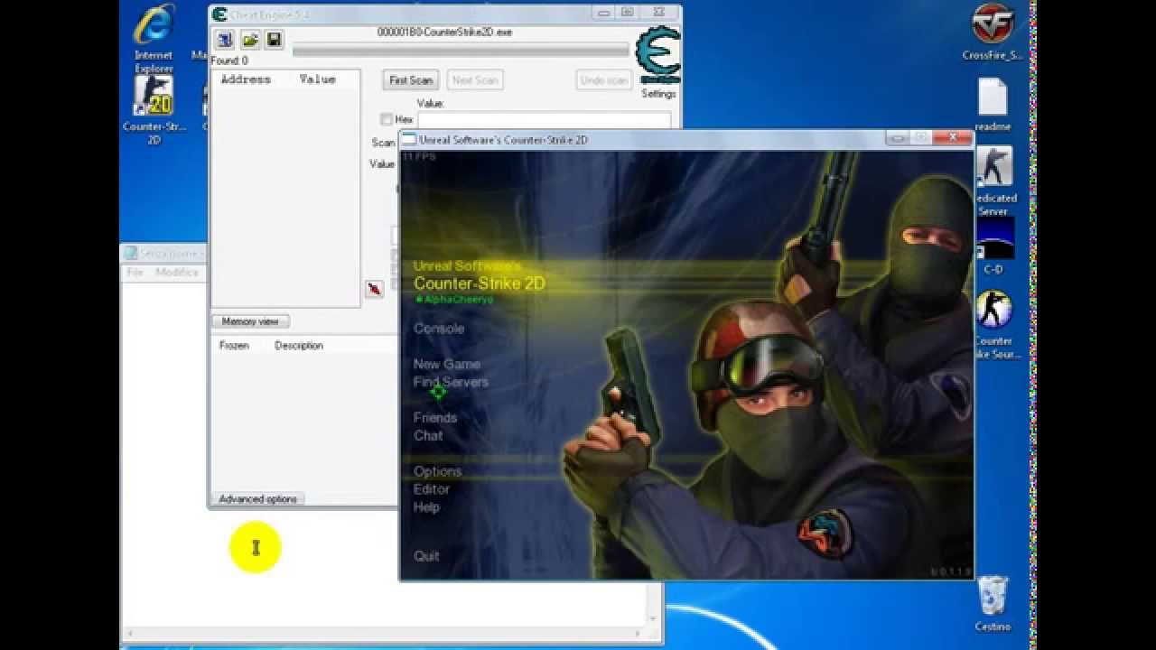Viewport: 1156px width, 650px height.
Task: Click Undo scan button
Action: pyautogui.click(x=604, y=80)
